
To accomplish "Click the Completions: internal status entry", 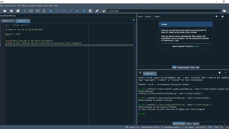I will [170, 128].
